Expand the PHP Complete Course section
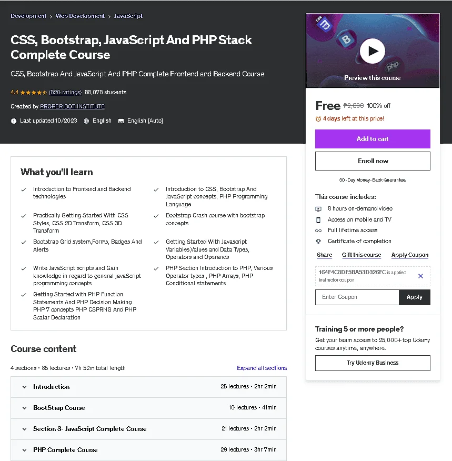The image size is (452, 461). [148, 450]
